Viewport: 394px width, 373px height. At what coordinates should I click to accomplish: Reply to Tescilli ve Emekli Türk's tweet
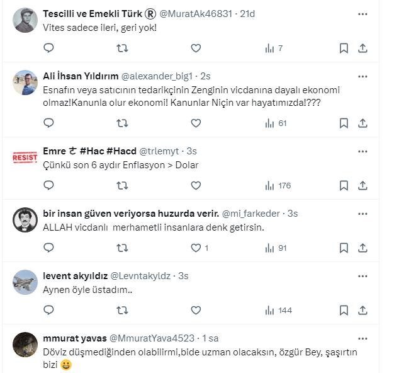(x=48, y=48)
